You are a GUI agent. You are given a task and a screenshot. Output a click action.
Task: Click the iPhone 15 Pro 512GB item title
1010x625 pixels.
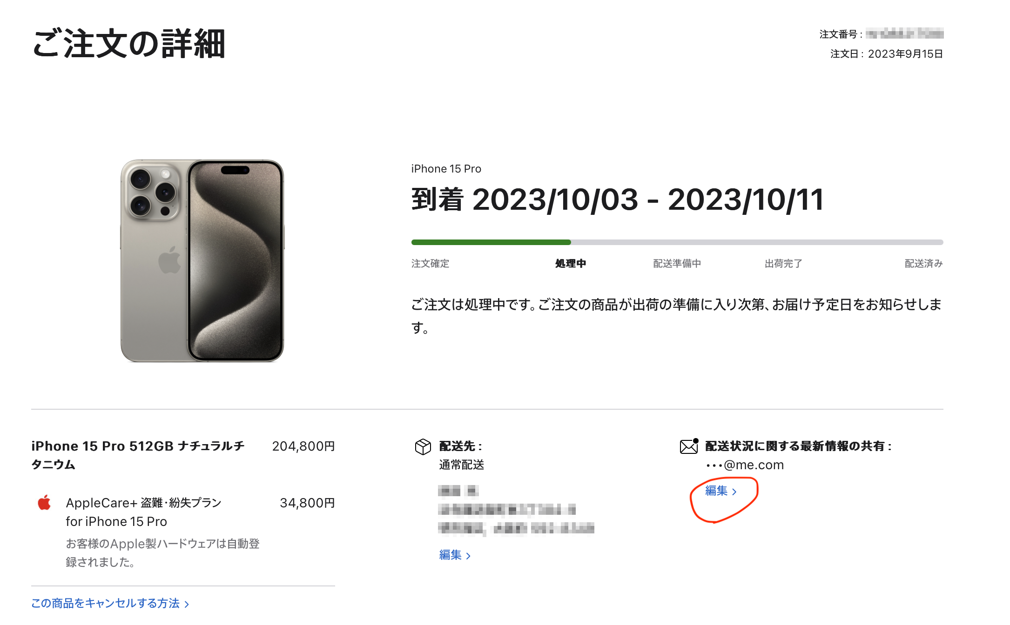pos(138,455)
